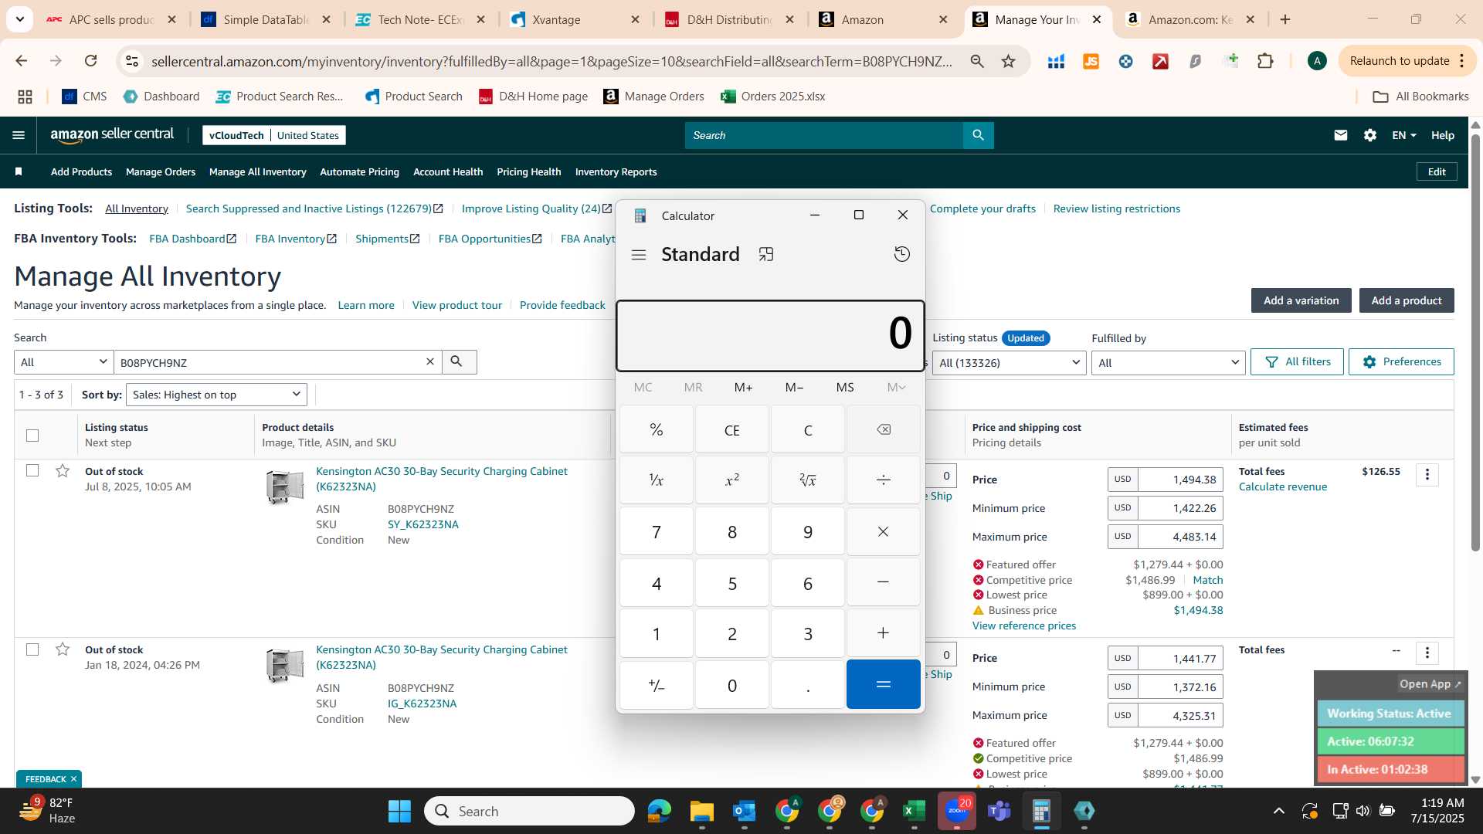The width and height of the screenshot is (1483, 834).
Task: Close the FEEDBACK tab
Action: (74, 779)
